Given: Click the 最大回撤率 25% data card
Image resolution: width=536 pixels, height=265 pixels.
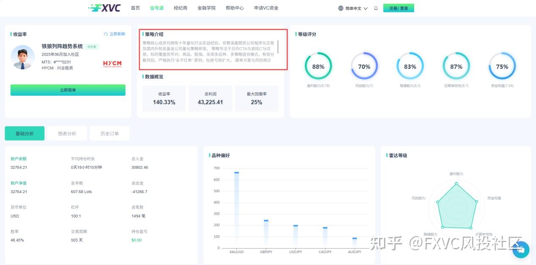Looking at the screenshot, I should tap(257, 98).
